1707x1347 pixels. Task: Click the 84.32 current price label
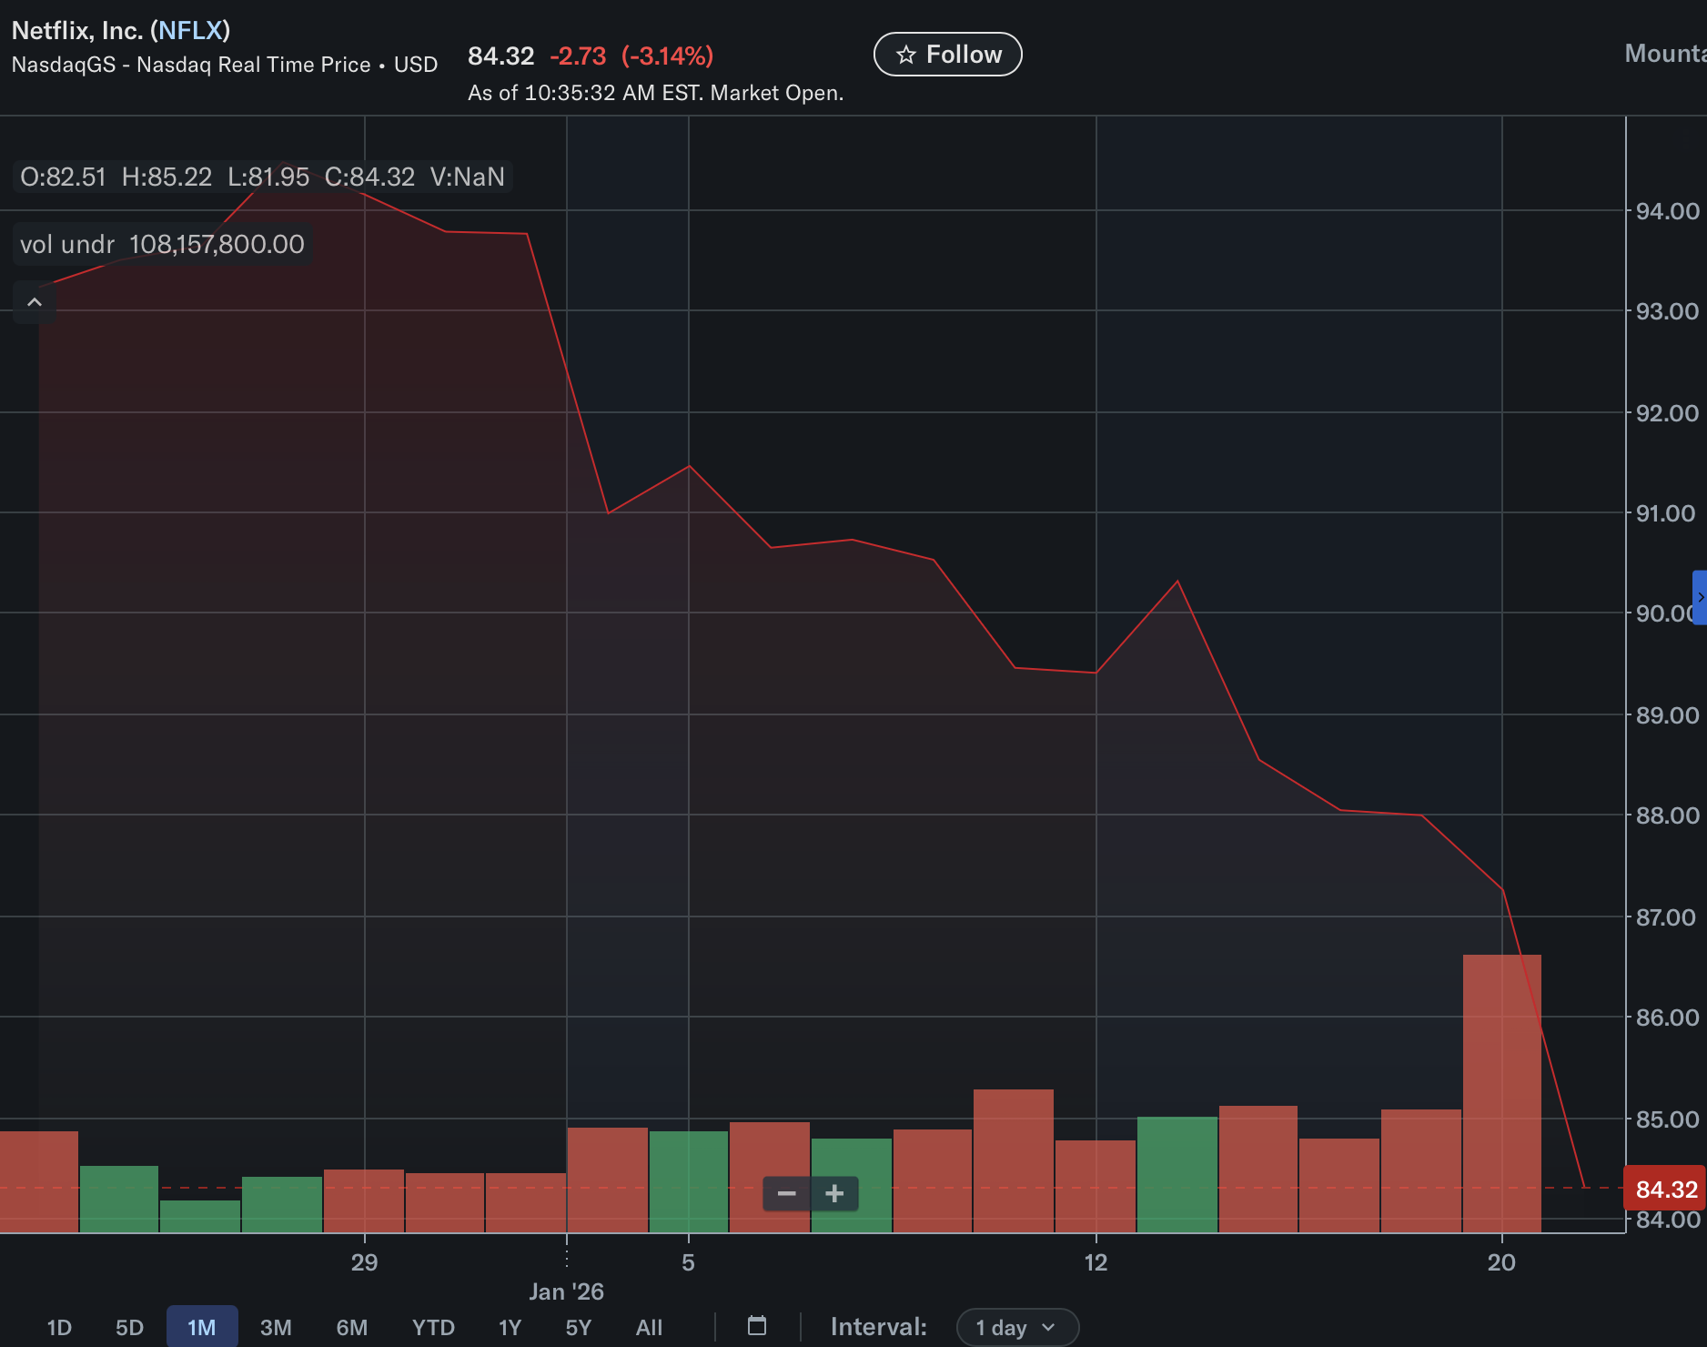point(1665,1189)
